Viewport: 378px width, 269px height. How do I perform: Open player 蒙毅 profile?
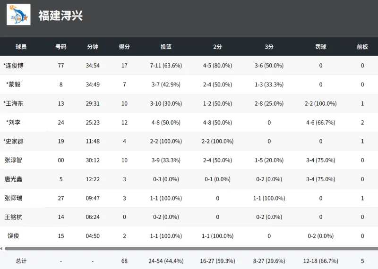pos(14,84)
